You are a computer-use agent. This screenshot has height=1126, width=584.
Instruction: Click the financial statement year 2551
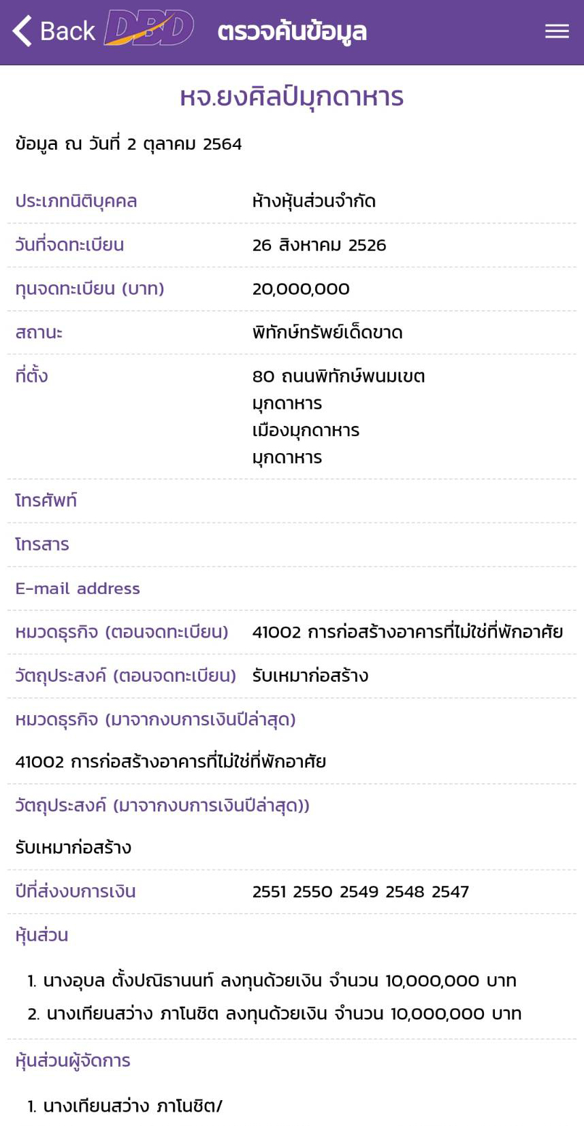(270, 892)
